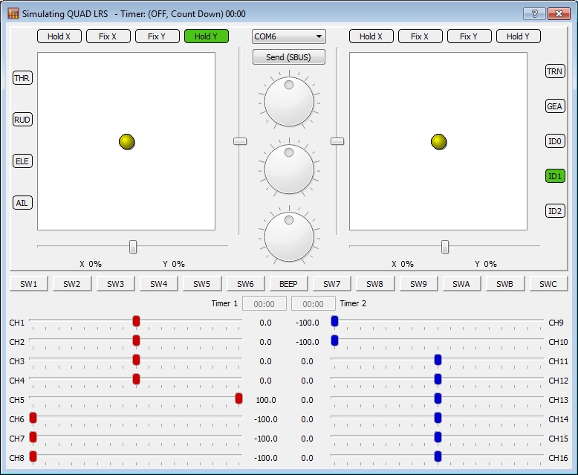The height and width of the screenshot is (475, 578).
Task: Disable the green left Hold Y
Action: click(x=206, y=36)
